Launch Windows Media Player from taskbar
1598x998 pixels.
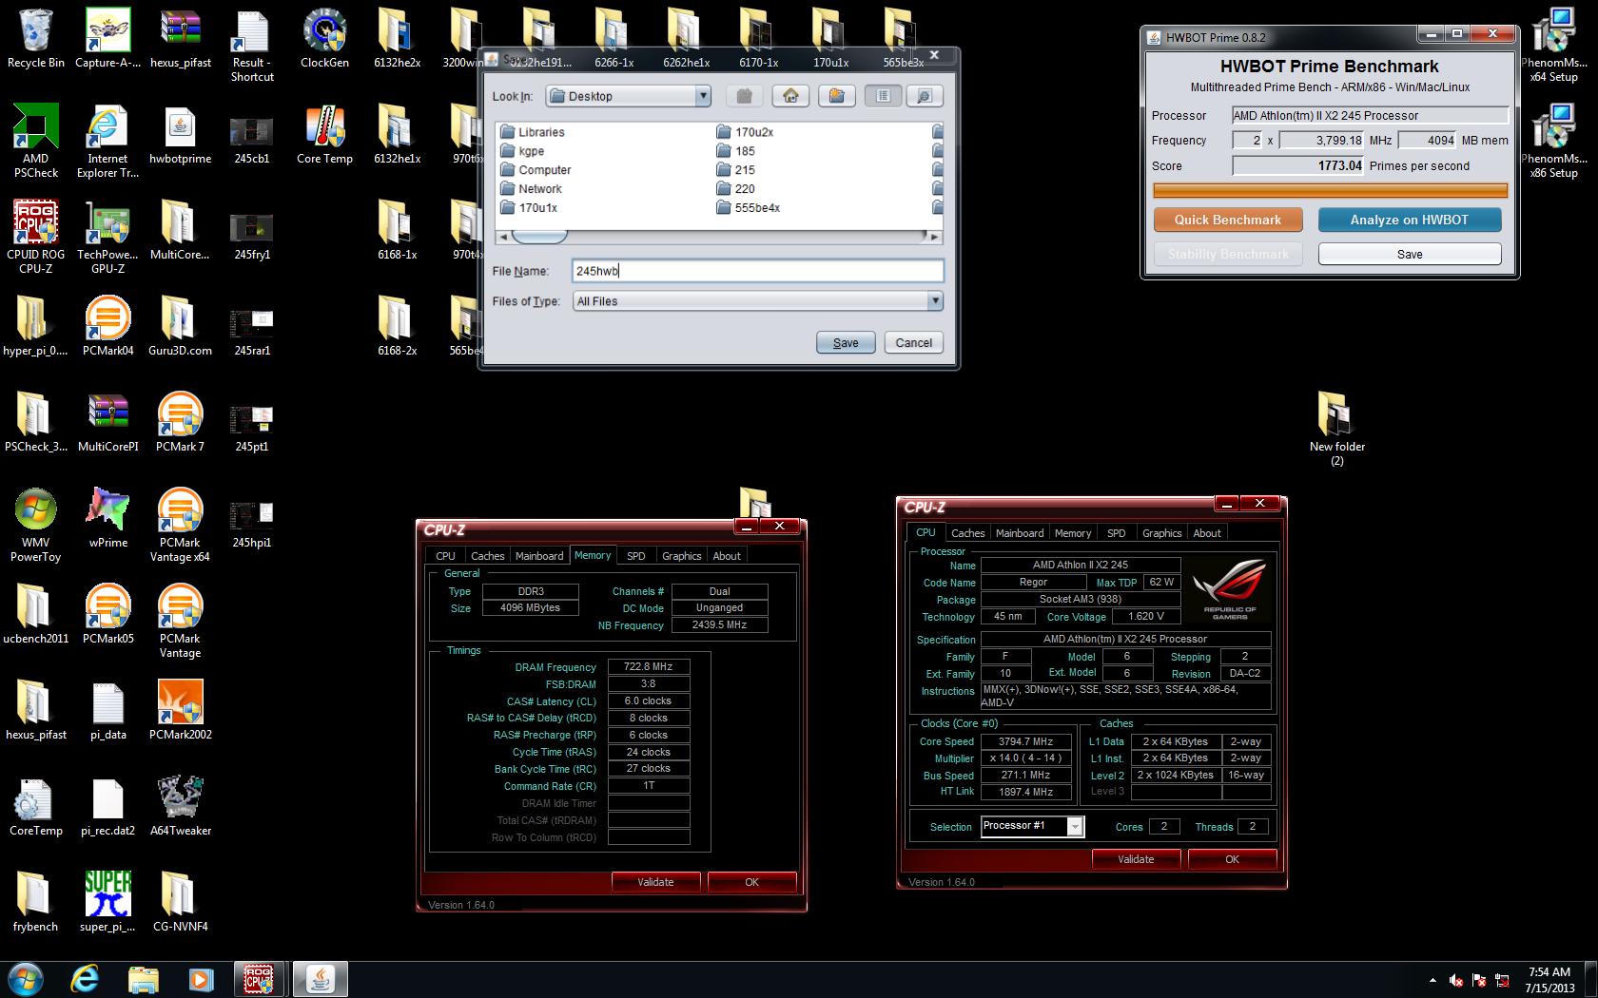(201, 979)
